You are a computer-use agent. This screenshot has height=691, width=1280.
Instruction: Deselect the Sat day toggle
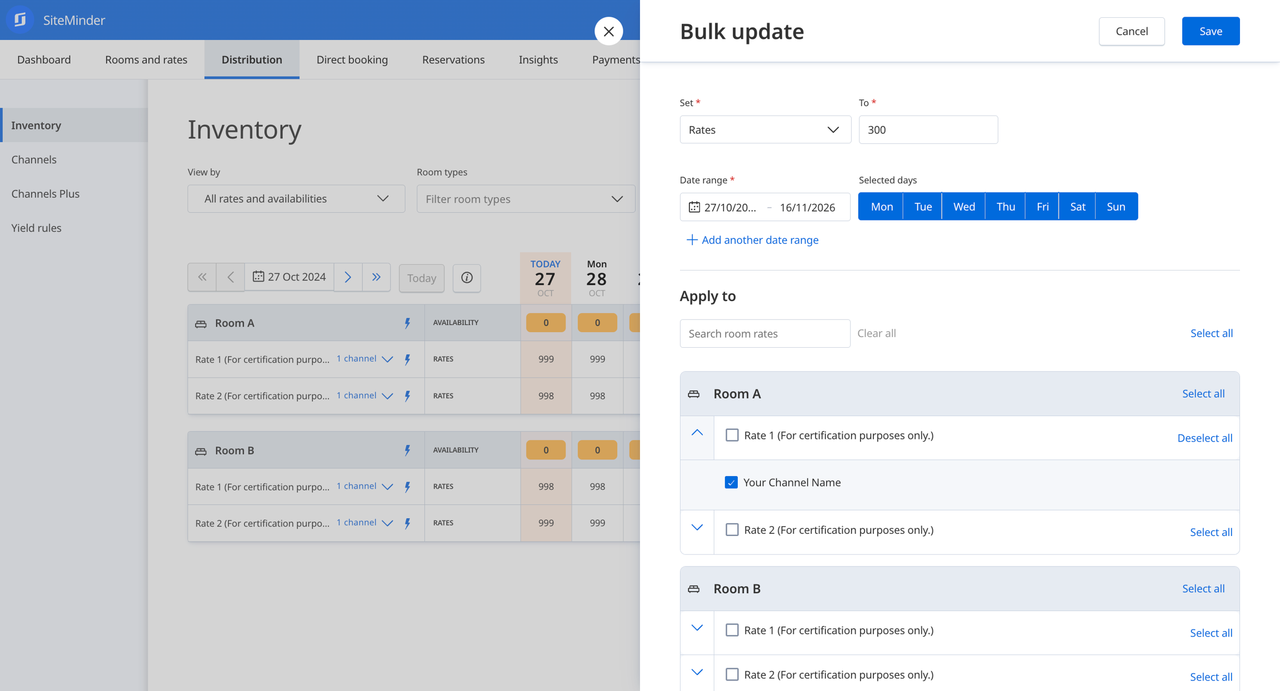tap(1077, 207)
